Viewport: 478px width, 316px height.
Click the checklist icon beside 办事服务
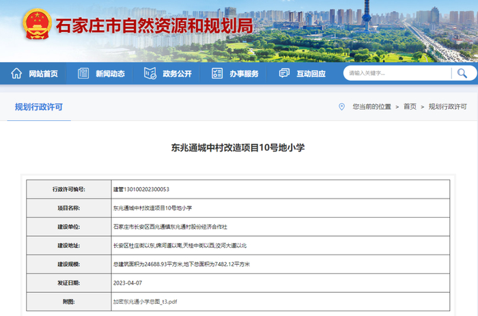click(x=217, y=74)
